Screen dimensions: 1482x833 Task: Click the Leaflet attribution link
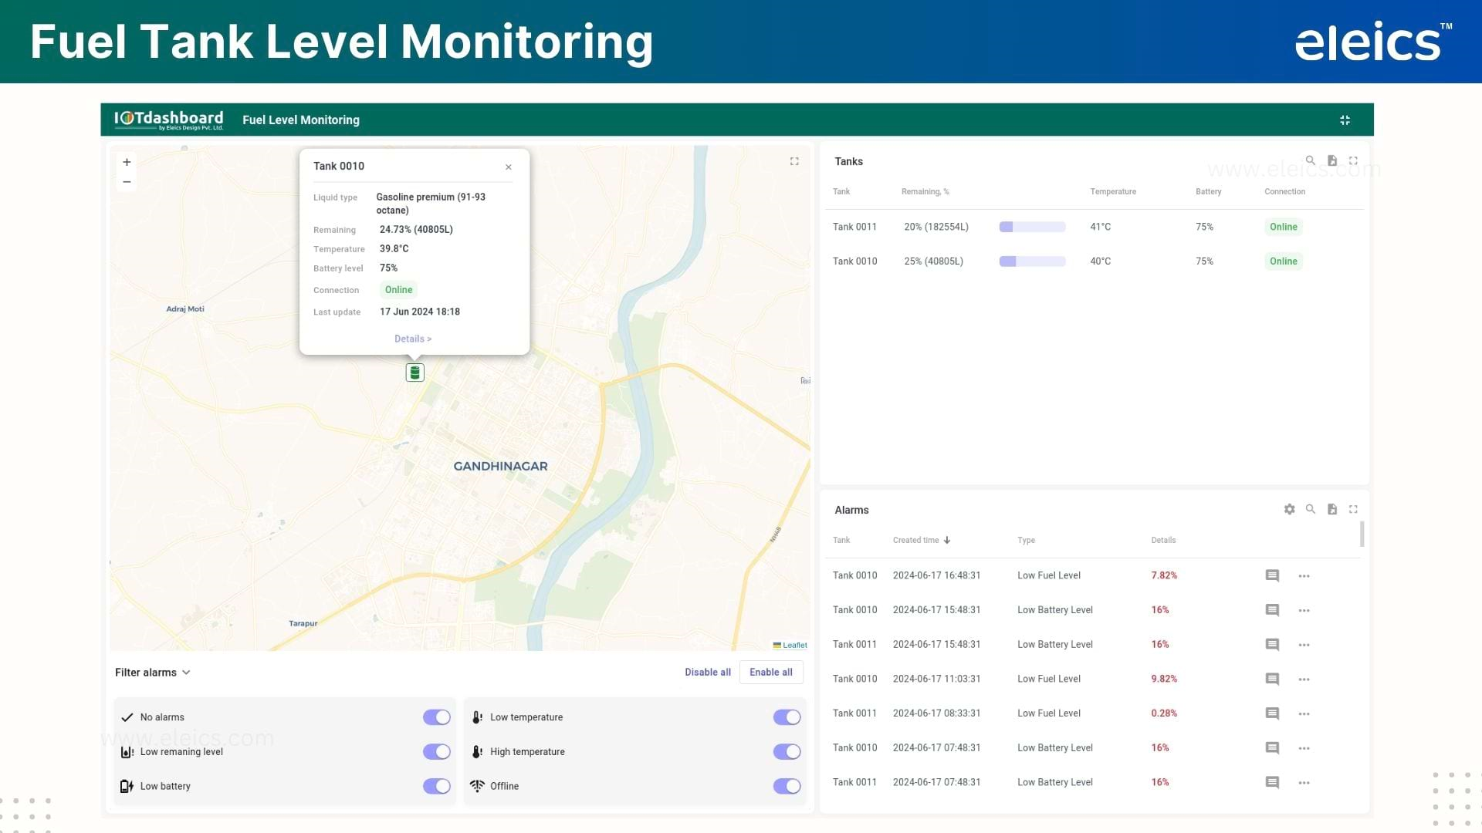tap(794, 646)
